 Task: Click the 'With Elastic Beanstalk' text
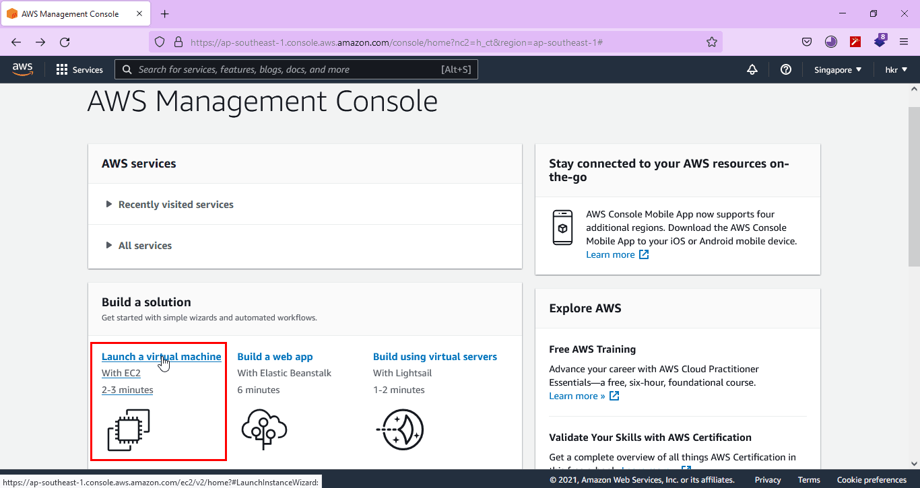(x=284, y=373)
